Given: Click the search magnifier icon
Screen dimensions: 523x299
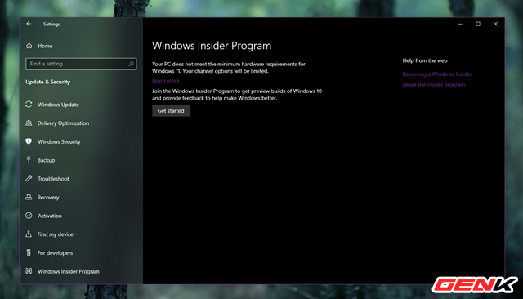Looking at the screenshot, I should coord(131,64).
